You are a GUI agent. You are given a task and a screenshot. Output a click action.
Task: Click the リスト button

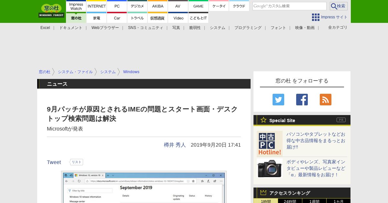tap(77, 162)
